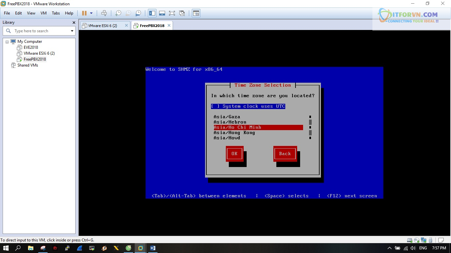Screen dimensions: 451x253
Task: Open the snapshot manager icon
Action: [x=138, y=13]
